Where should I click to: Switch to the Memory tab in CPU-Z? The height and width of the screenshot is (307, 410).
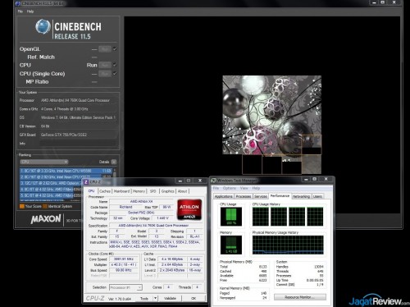[139, 191]
